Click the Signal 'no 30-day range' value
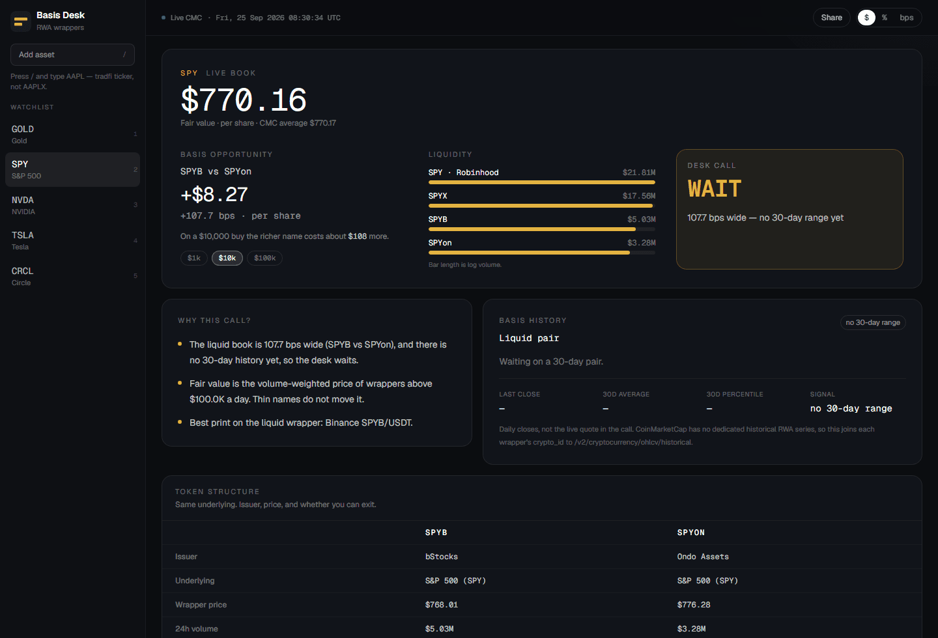 click(851, 409)
